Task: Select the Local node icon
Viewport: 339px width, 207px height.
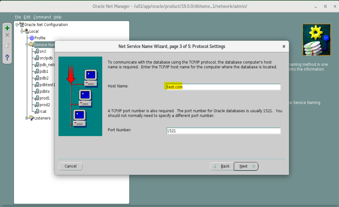Action: [27, 31]
